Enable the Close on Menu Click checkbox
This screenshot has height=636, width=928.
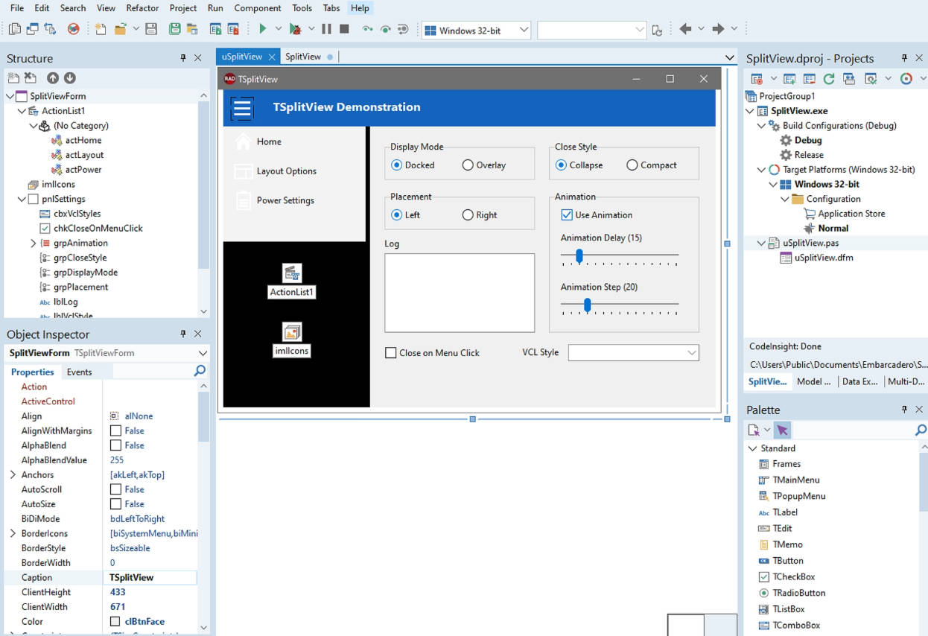pos(391,353)
